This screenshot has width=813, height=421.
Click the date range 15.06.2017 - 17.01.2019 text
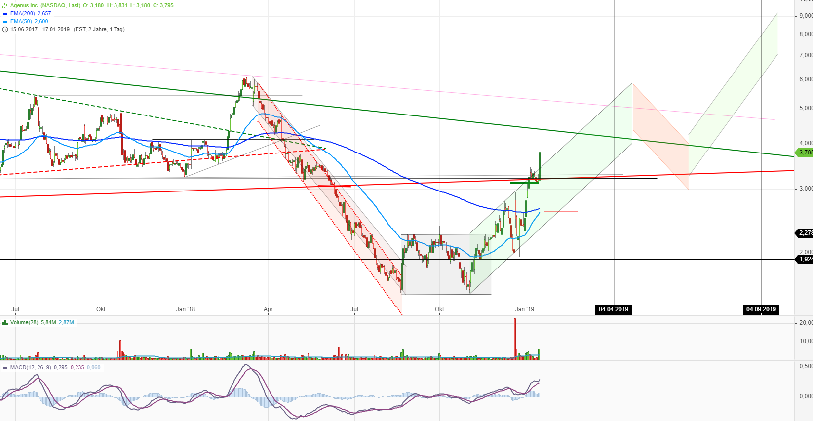coord(40,30)
